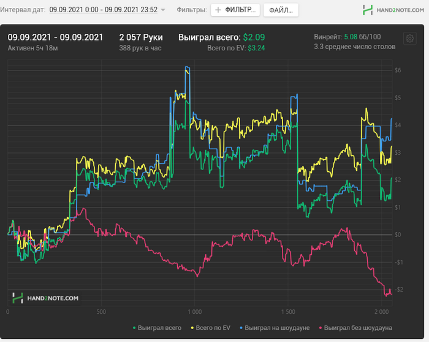Open the date interval dropdown arrow

tap(163, 10)
